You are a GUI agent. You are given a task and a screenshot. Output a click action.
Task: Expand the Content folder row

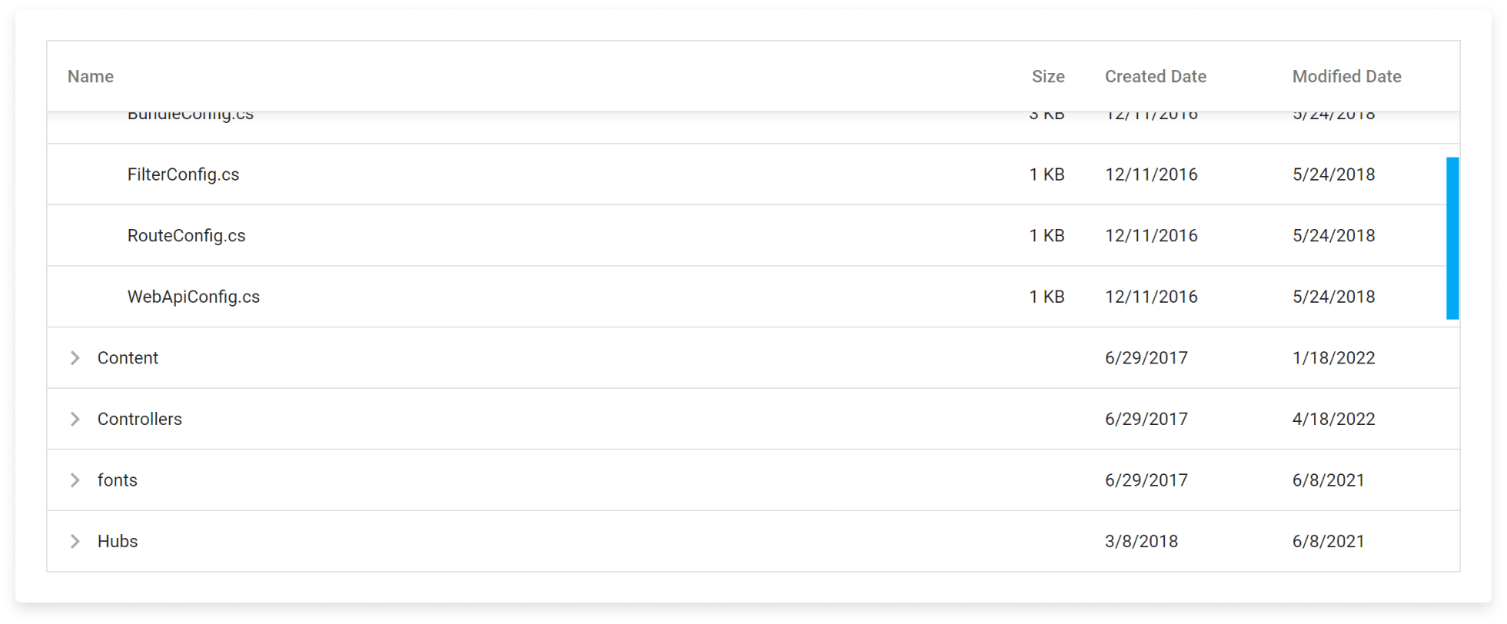75,358
